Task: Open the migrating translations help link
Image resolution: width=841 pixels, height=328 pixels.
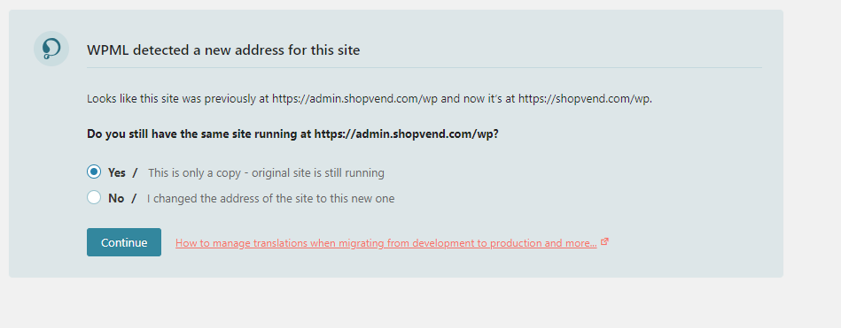Action: point(386,243)
